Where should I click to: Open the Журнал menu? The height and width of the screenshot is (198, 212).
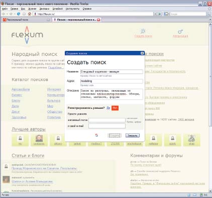pyautogui.click(x=32, y=9)
